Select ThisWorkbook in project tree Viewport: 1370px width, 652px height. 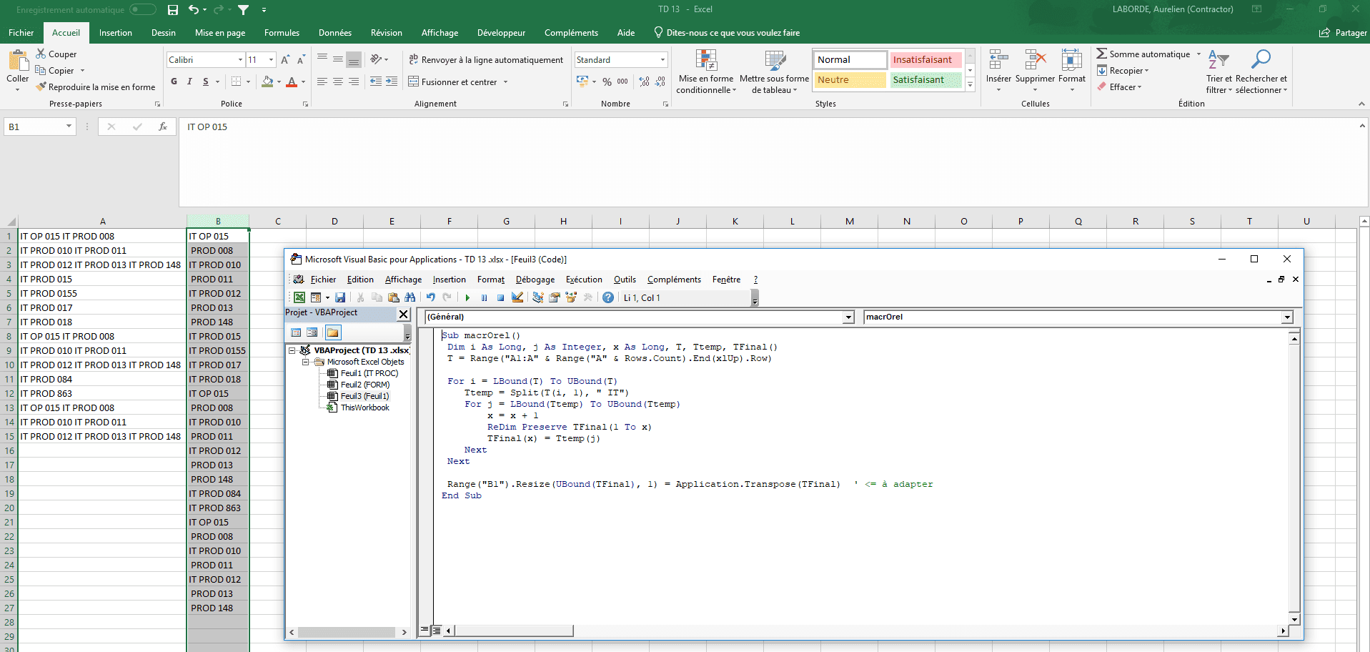[x=364, y=407]
